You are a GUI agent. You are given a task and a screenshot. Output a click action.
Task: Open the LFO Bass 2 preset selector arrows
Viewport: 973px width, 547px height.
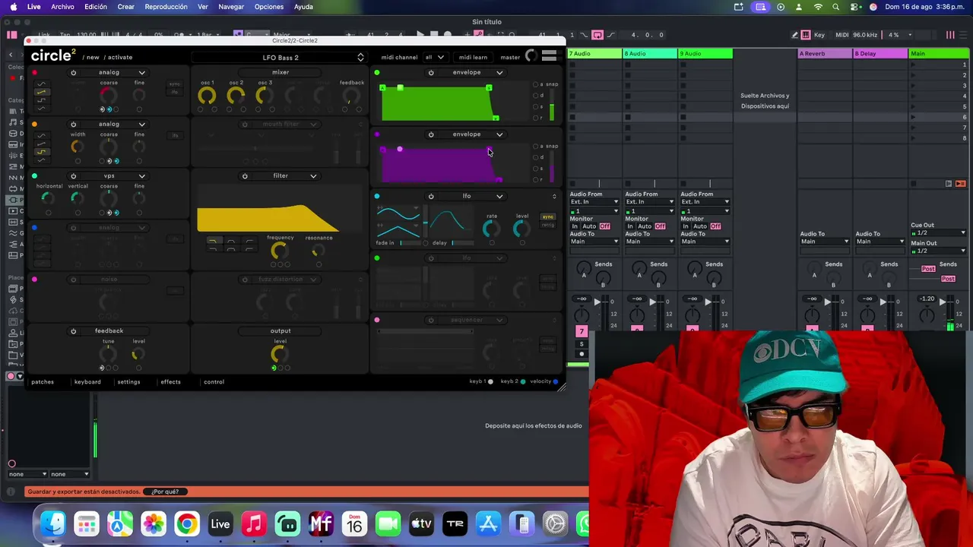coord(360,57)
